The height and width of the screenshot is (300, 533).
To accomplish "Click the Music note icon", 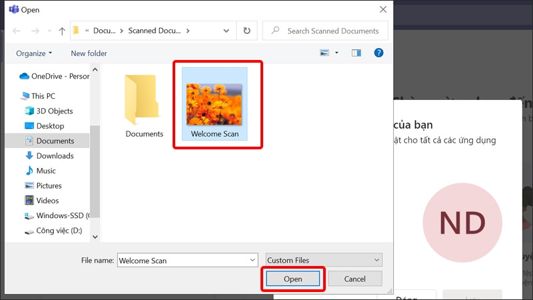I will pos(29,171).
